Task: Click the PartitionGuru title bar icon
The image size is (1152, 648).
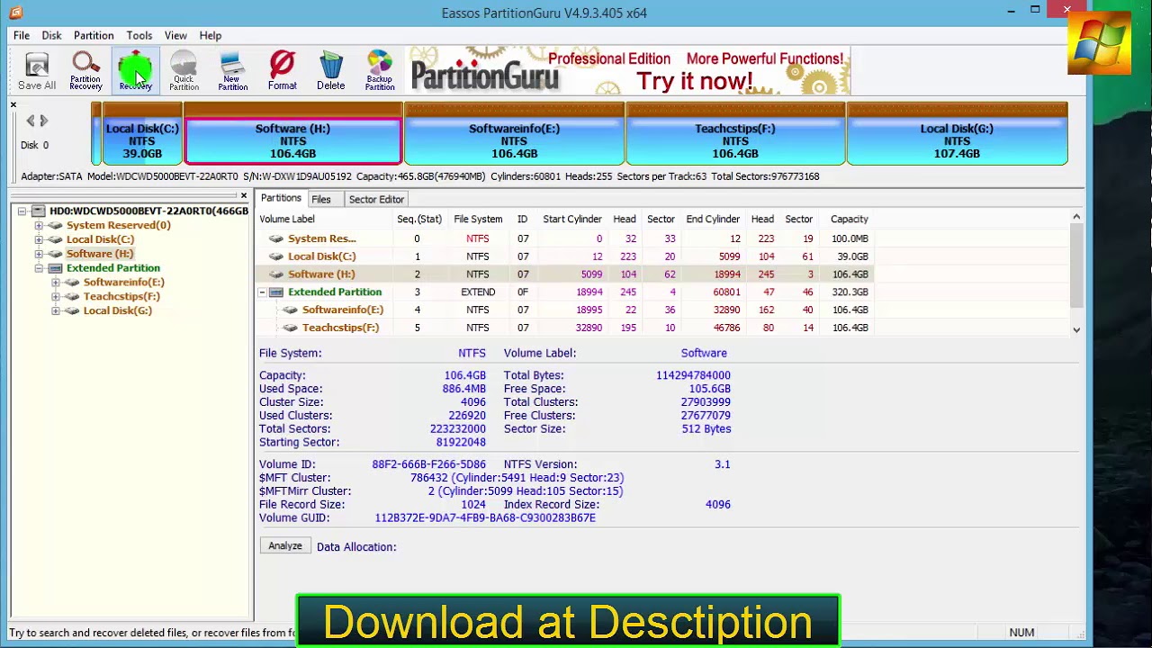Action: click(15, 13)
